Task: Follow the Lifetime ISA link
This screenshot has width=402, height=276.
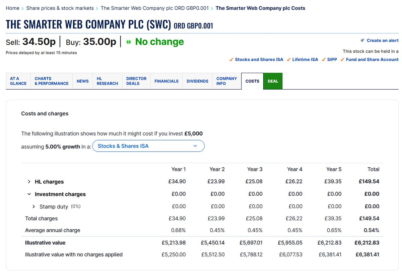Action: 305,59
